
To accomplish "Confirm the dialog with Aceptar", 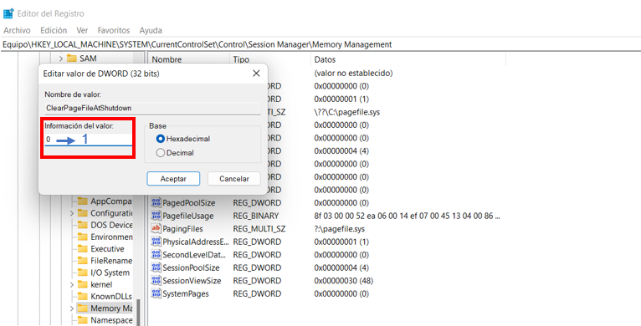I will coord(173,179).
